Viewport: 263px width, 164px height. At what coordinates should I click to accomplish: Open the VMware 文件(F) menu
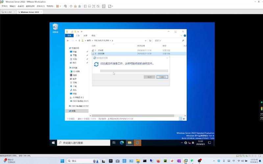point(5,6)
